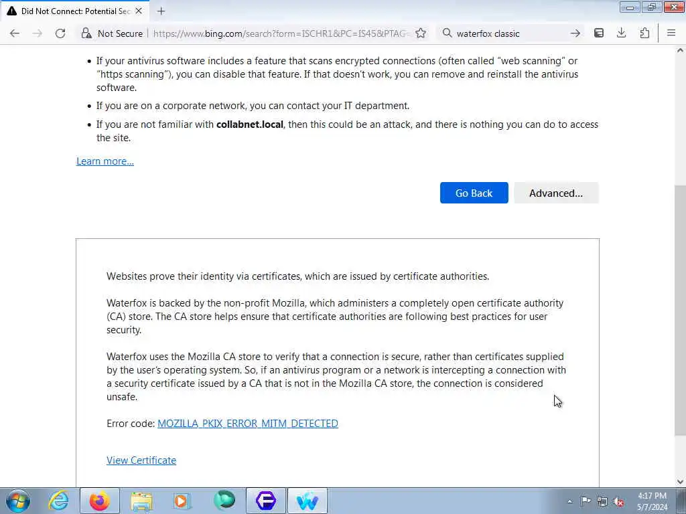
Task: Click the waterfox classic search box
Action: pyautogui.click(x=510, y=33)
